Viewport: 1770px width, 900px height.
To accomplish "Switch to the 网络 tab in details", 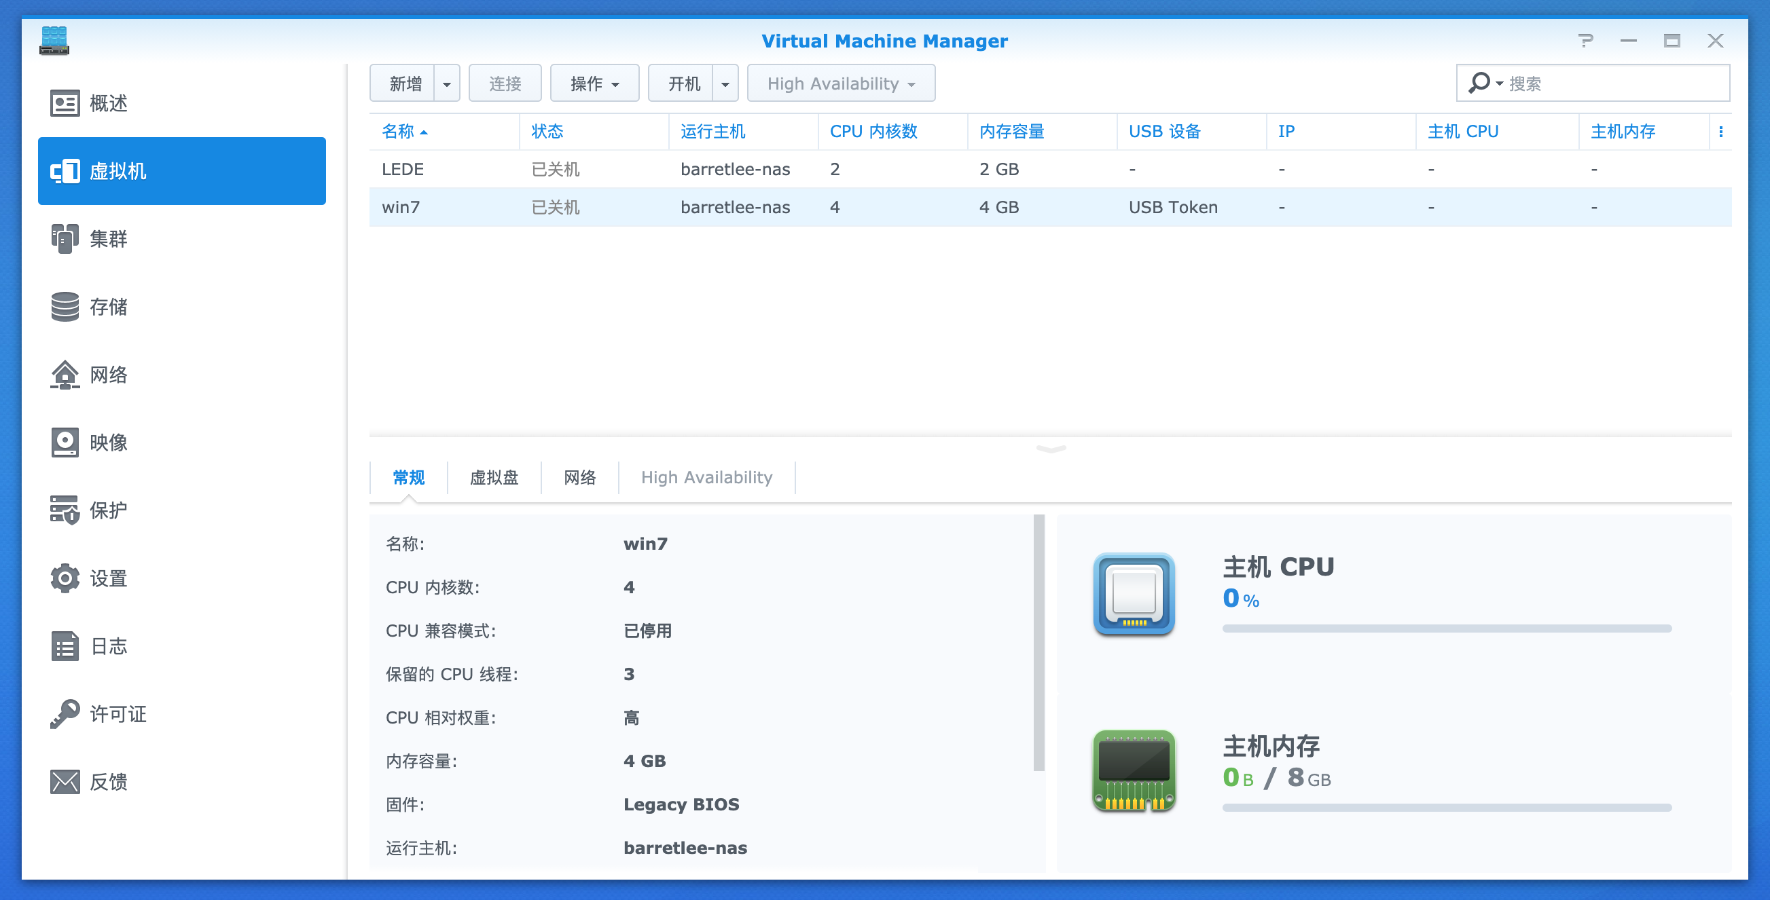I will pos(579,478).
